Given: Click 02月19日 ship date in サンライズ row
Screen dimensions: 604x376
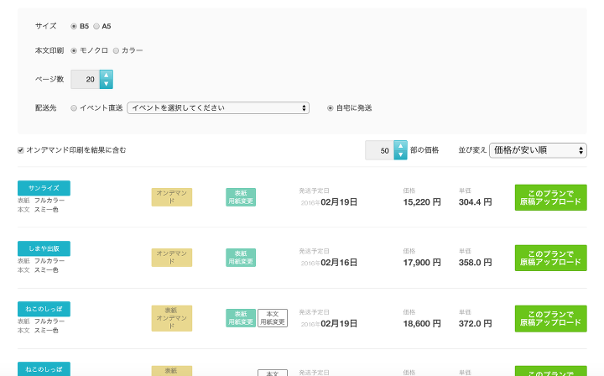Looking at the screenshot, I should [339, 202].
